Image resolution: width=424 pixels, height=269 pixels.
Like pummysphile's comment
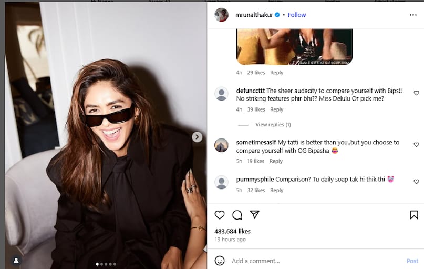click(416, 182)
